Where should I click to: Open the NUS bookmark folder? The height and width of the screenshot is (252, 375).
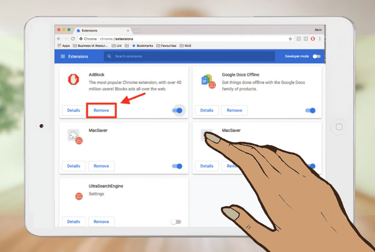coord(185,45)
